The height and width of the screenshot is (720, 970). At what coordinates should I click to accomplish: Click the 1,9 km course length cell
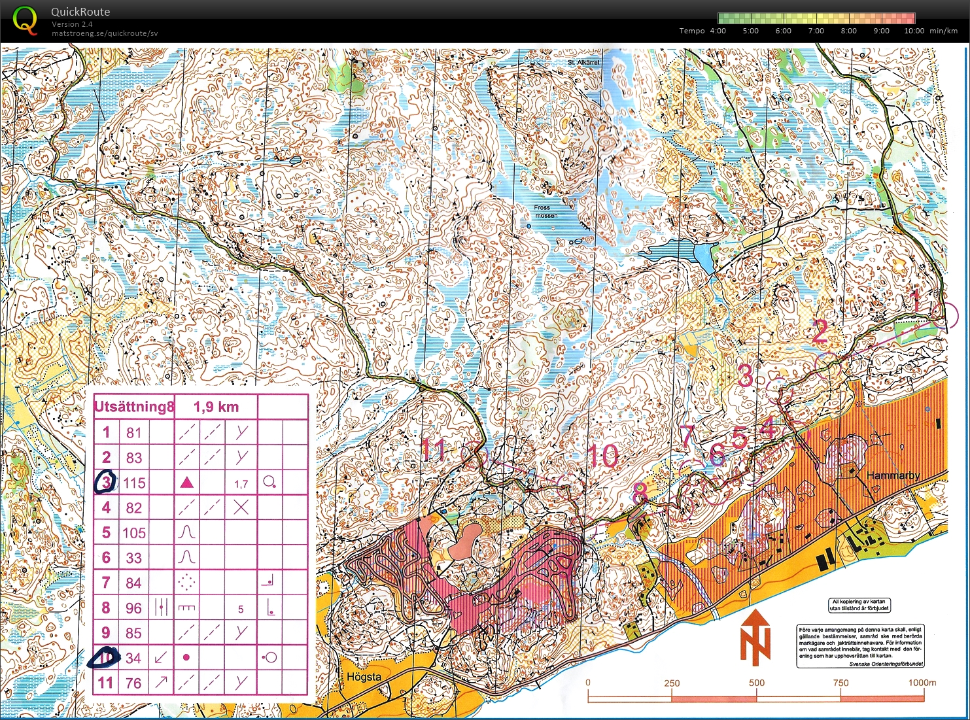pos(217,407)
